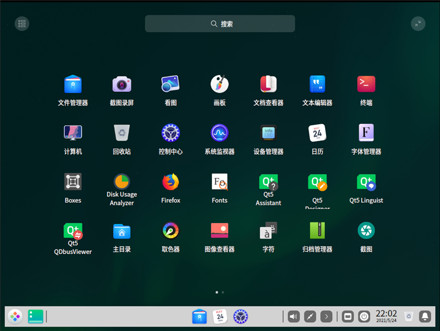Open 字体管理器 font manager
Image resolution: width=440 pixels, height=331 pixels.
366,133
